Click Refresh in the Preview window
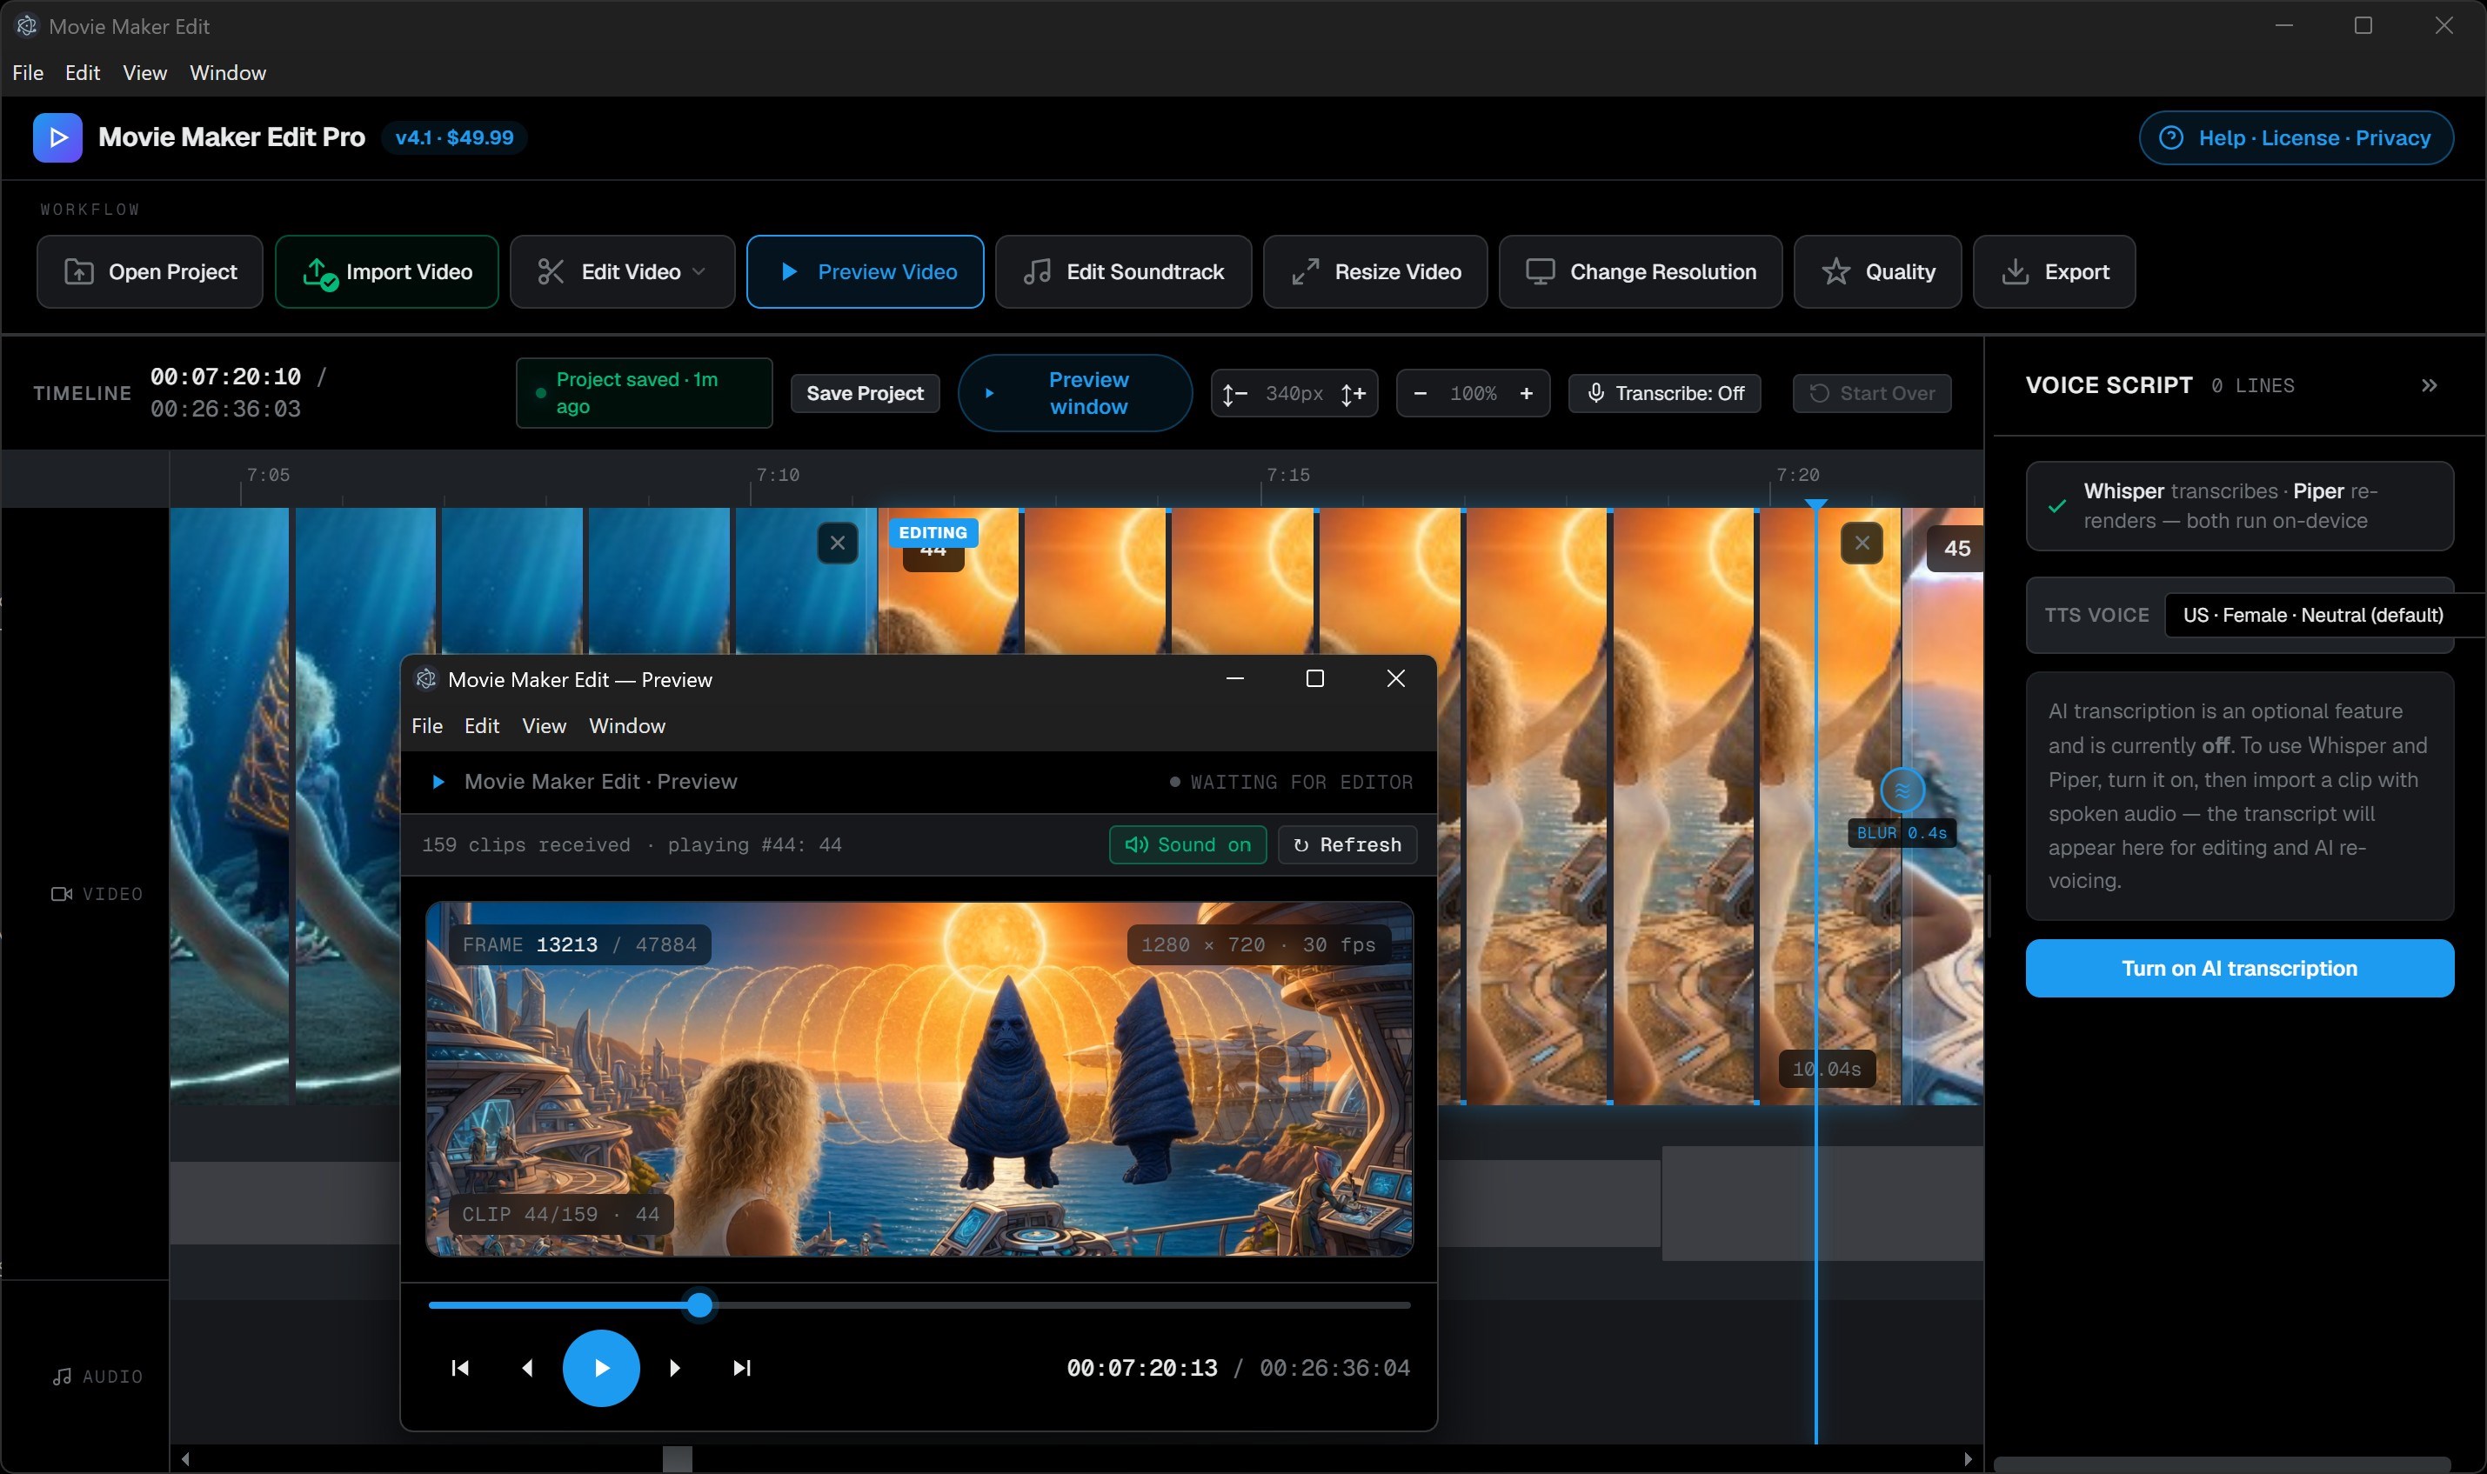Viewport: 2487px width, 1474px height. 1347,845
